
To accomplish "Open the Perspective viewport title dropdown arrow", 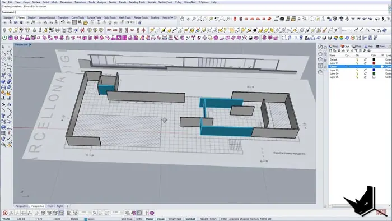I will pyautogui.click(x=30, y=44).
